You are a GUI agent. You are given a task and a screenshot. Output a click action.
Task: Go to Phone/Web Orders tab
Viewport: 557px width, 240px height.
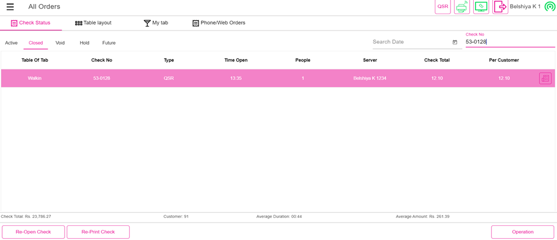218,23
